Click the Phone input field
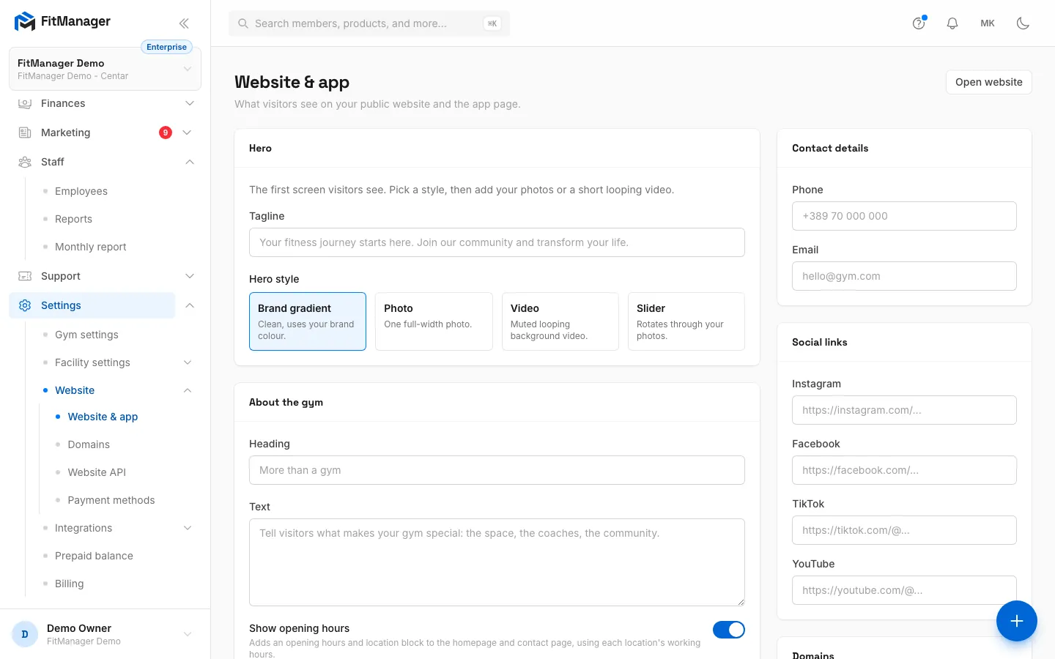 point(904,216)
